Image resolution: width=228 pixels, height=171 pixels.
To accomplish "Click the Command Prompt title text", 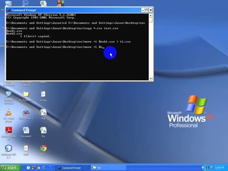I will [24, 10].
